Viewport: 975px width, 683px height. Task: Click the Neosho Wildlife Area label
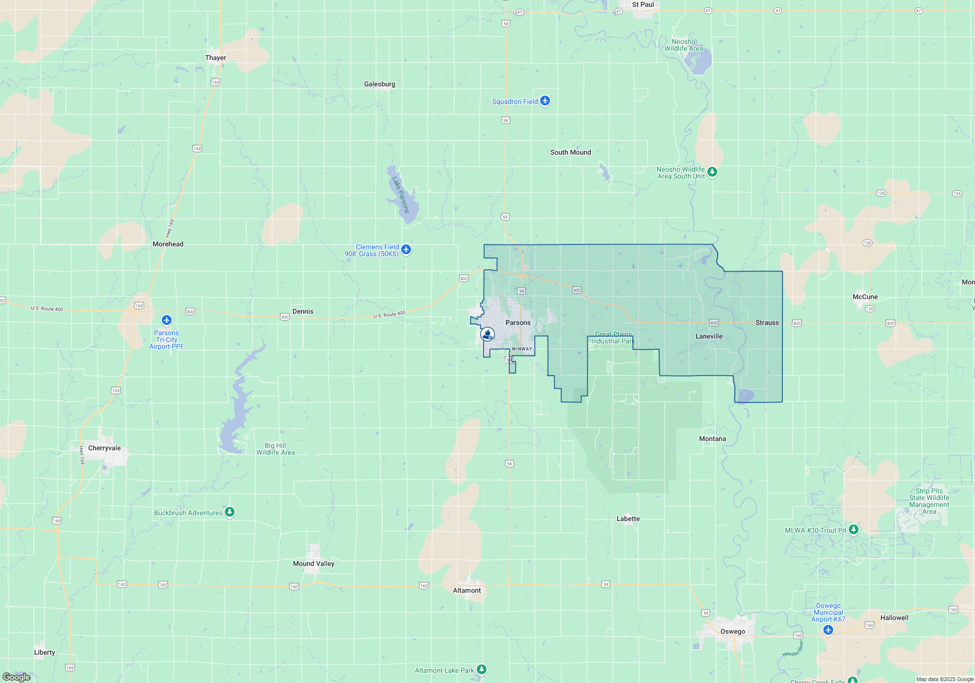tap(683, 45)
